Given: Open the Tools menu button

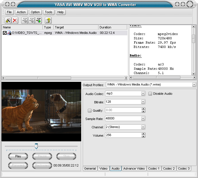Looking at the screenshot, I should pos(48,12).
